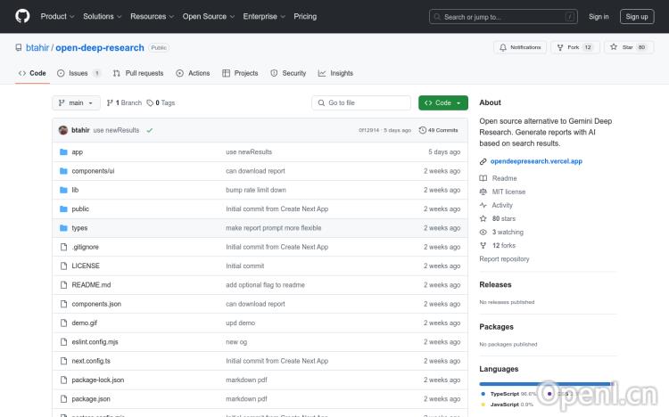Fork this repository
This screenshot has height=417, width=669.
coord(569,47)
